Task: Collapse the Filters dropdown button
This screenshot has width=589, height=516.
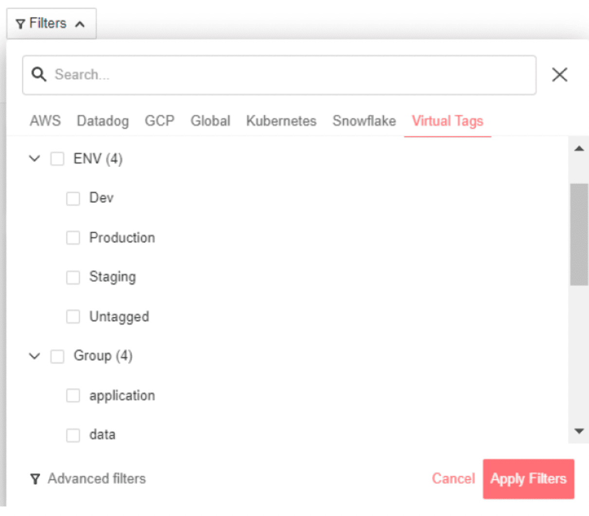Action: click(52, 23)
